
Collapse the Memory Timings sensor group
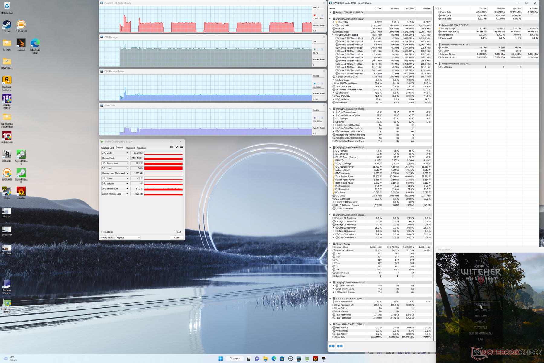(330, 244)
